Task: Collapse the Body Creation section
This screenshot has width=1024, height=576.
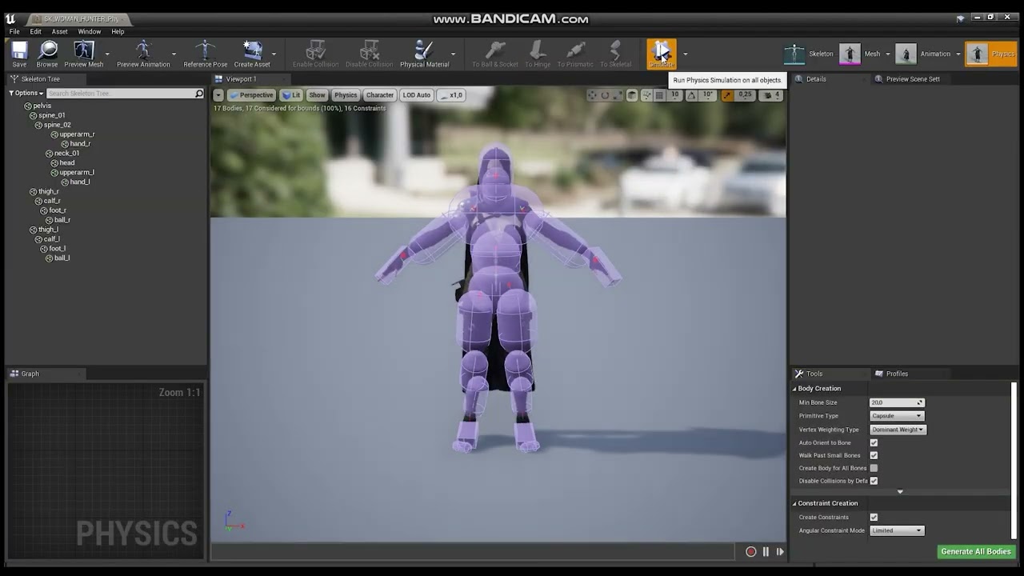Action: 795,389
